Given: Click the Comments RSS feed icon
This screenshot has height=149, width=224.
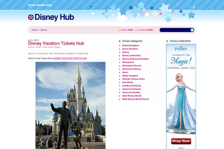Looking at the screenshot, I should point(136,30).
